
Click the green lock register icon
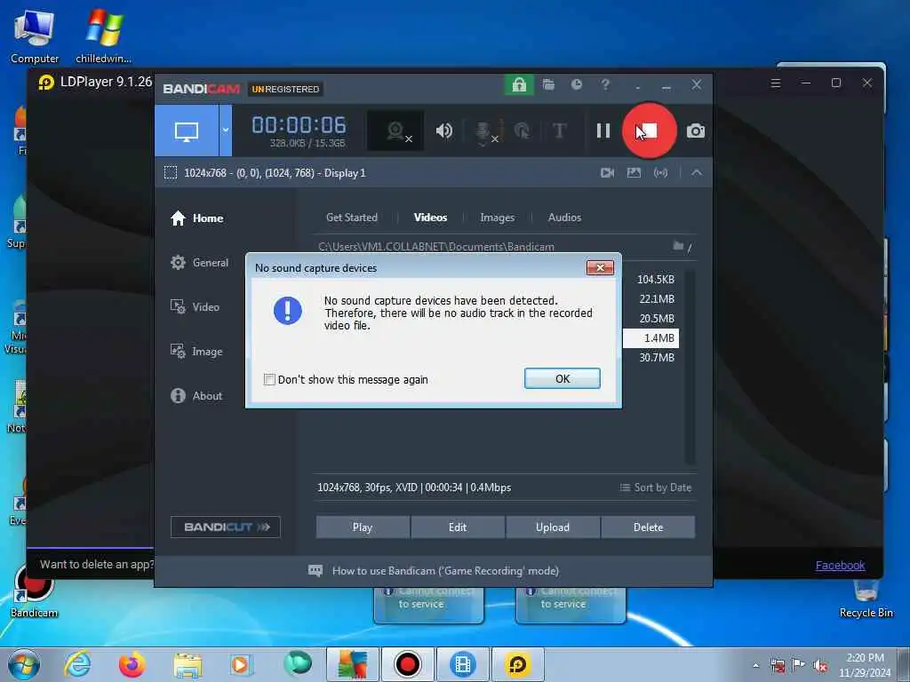pyautogui.click(x=519, y=85)
